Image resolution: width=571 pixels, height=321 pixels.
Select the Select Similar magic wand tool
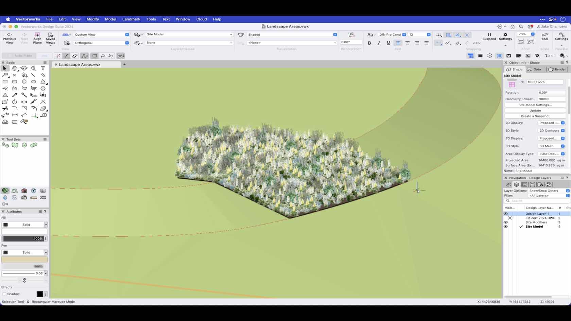click(24, 95)
